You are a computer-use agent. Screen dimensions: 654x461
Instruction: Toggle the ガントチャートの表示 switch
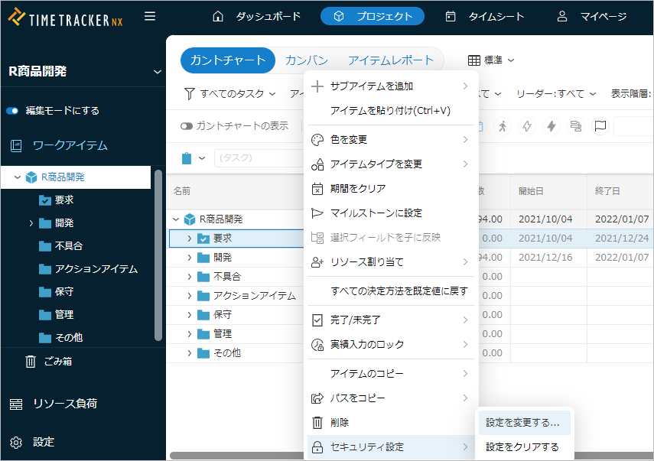tap(186, 126)
